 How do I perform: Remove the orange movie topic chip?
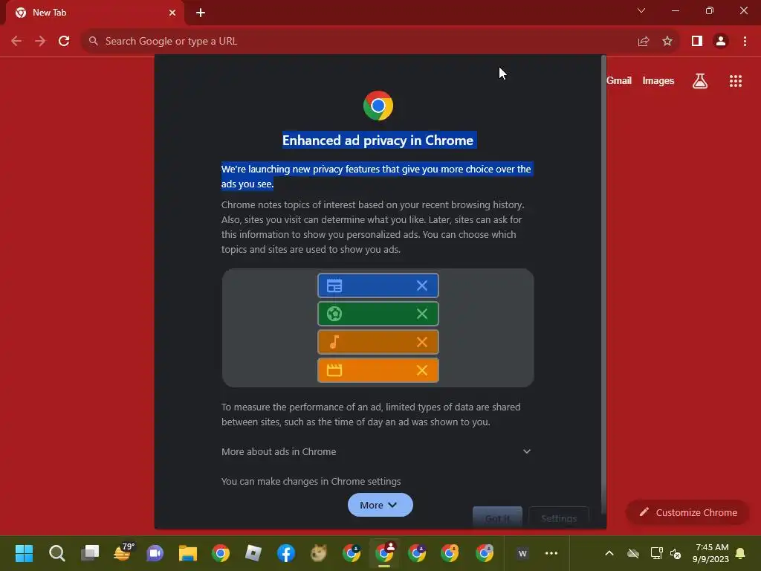[x=422, y=370]
